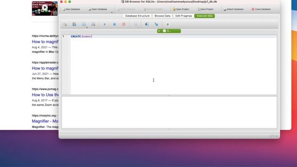Click inside the SQL editor on line 1

click(174, 36)
